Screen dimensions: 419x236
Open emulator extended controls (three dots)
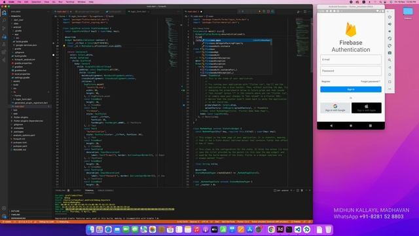coord(390,89)
